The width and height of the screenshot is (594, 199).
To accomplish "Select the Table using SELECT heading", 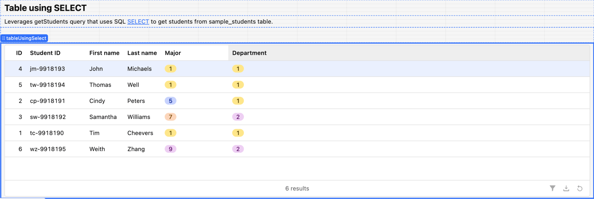I will 46,8.
